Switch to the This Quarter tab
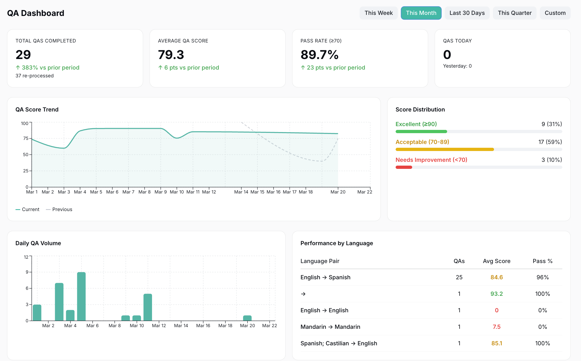Screen dimensions: 581x361 (515, 13)
